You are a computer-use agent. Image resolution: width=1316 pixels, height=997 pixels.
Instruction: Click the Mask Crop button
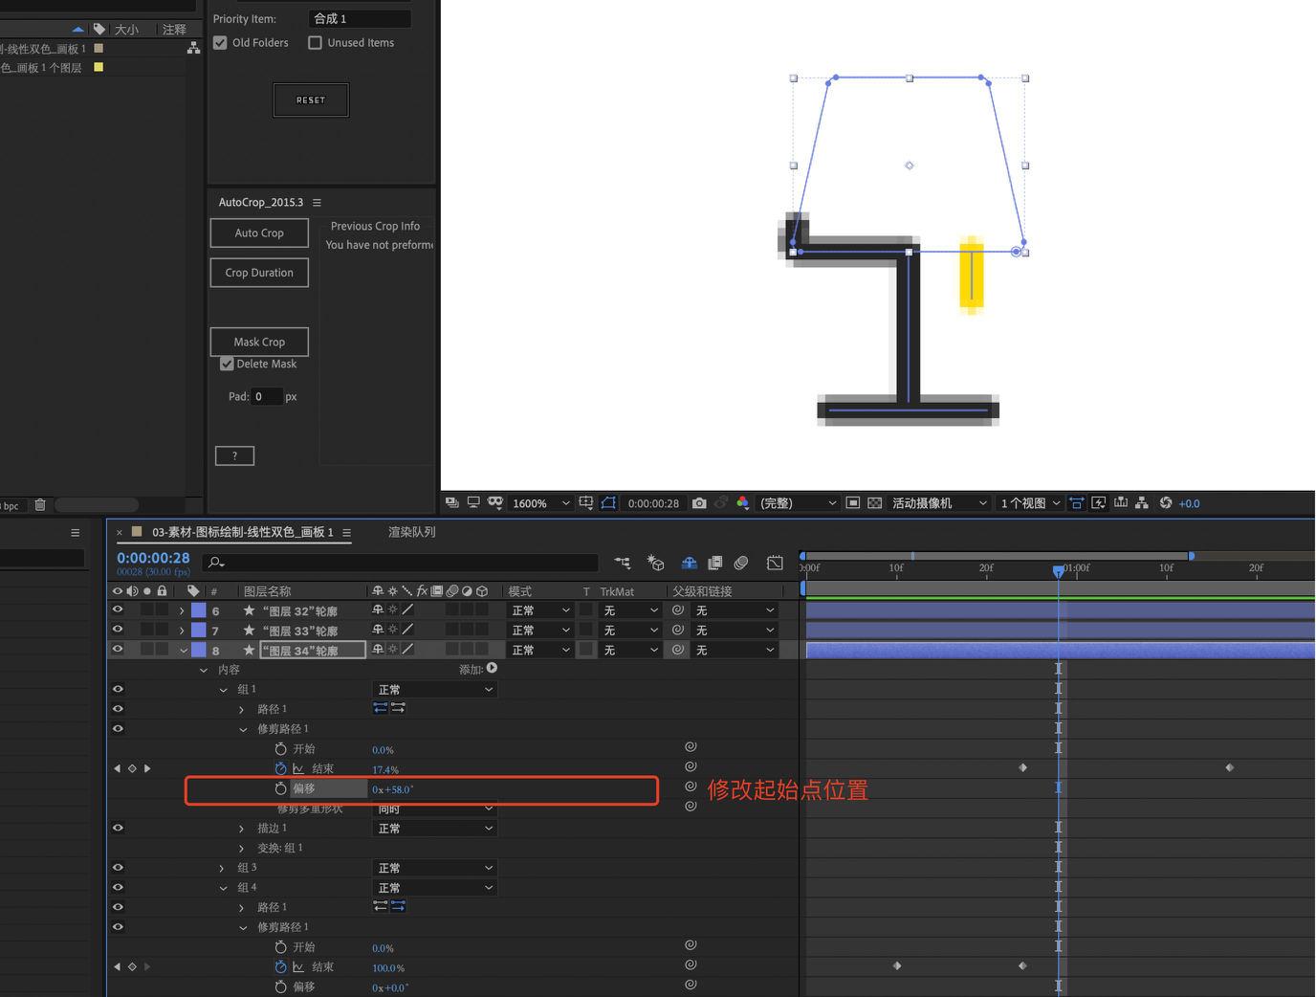(x=259, y=342)
